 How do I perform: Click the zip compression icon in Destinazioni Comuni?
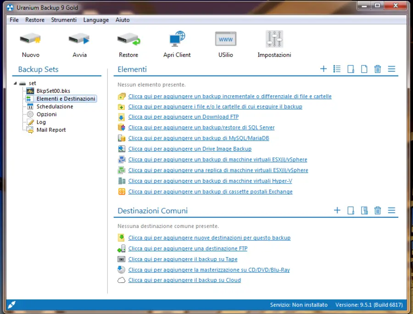[364, 210]
